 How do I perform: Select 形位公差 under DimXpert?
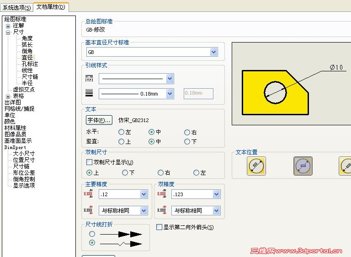[x=24, y=173]
